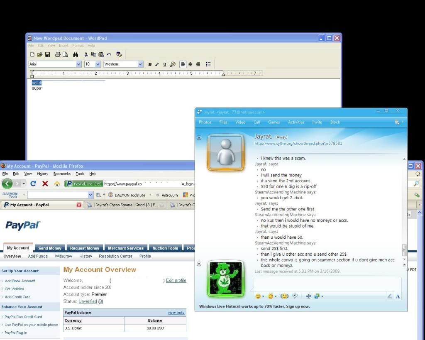Open PayPal Merchant Services tab
The image size is (425, 340).
pos(125,248)
